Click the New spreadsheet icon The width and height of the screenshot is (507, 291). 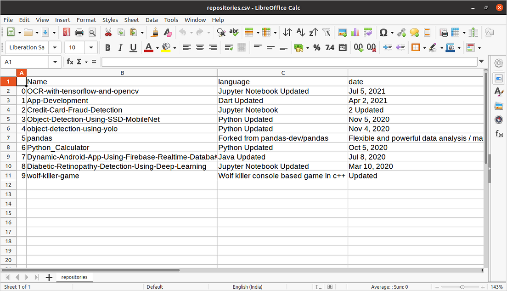pos(11,32)
